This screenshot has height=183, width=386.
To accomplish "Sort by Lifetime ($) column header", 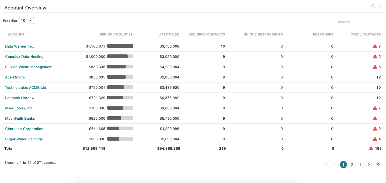I will (169, 34).
